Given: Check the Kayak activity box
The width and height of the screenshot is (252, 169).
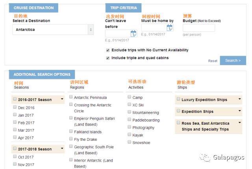Looking at the screenshot, I should click(129, 134).
